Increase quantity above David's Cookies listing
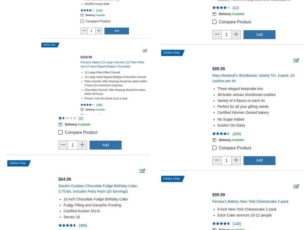The width and height of the screenshot is (307, 230). [82, 145]
